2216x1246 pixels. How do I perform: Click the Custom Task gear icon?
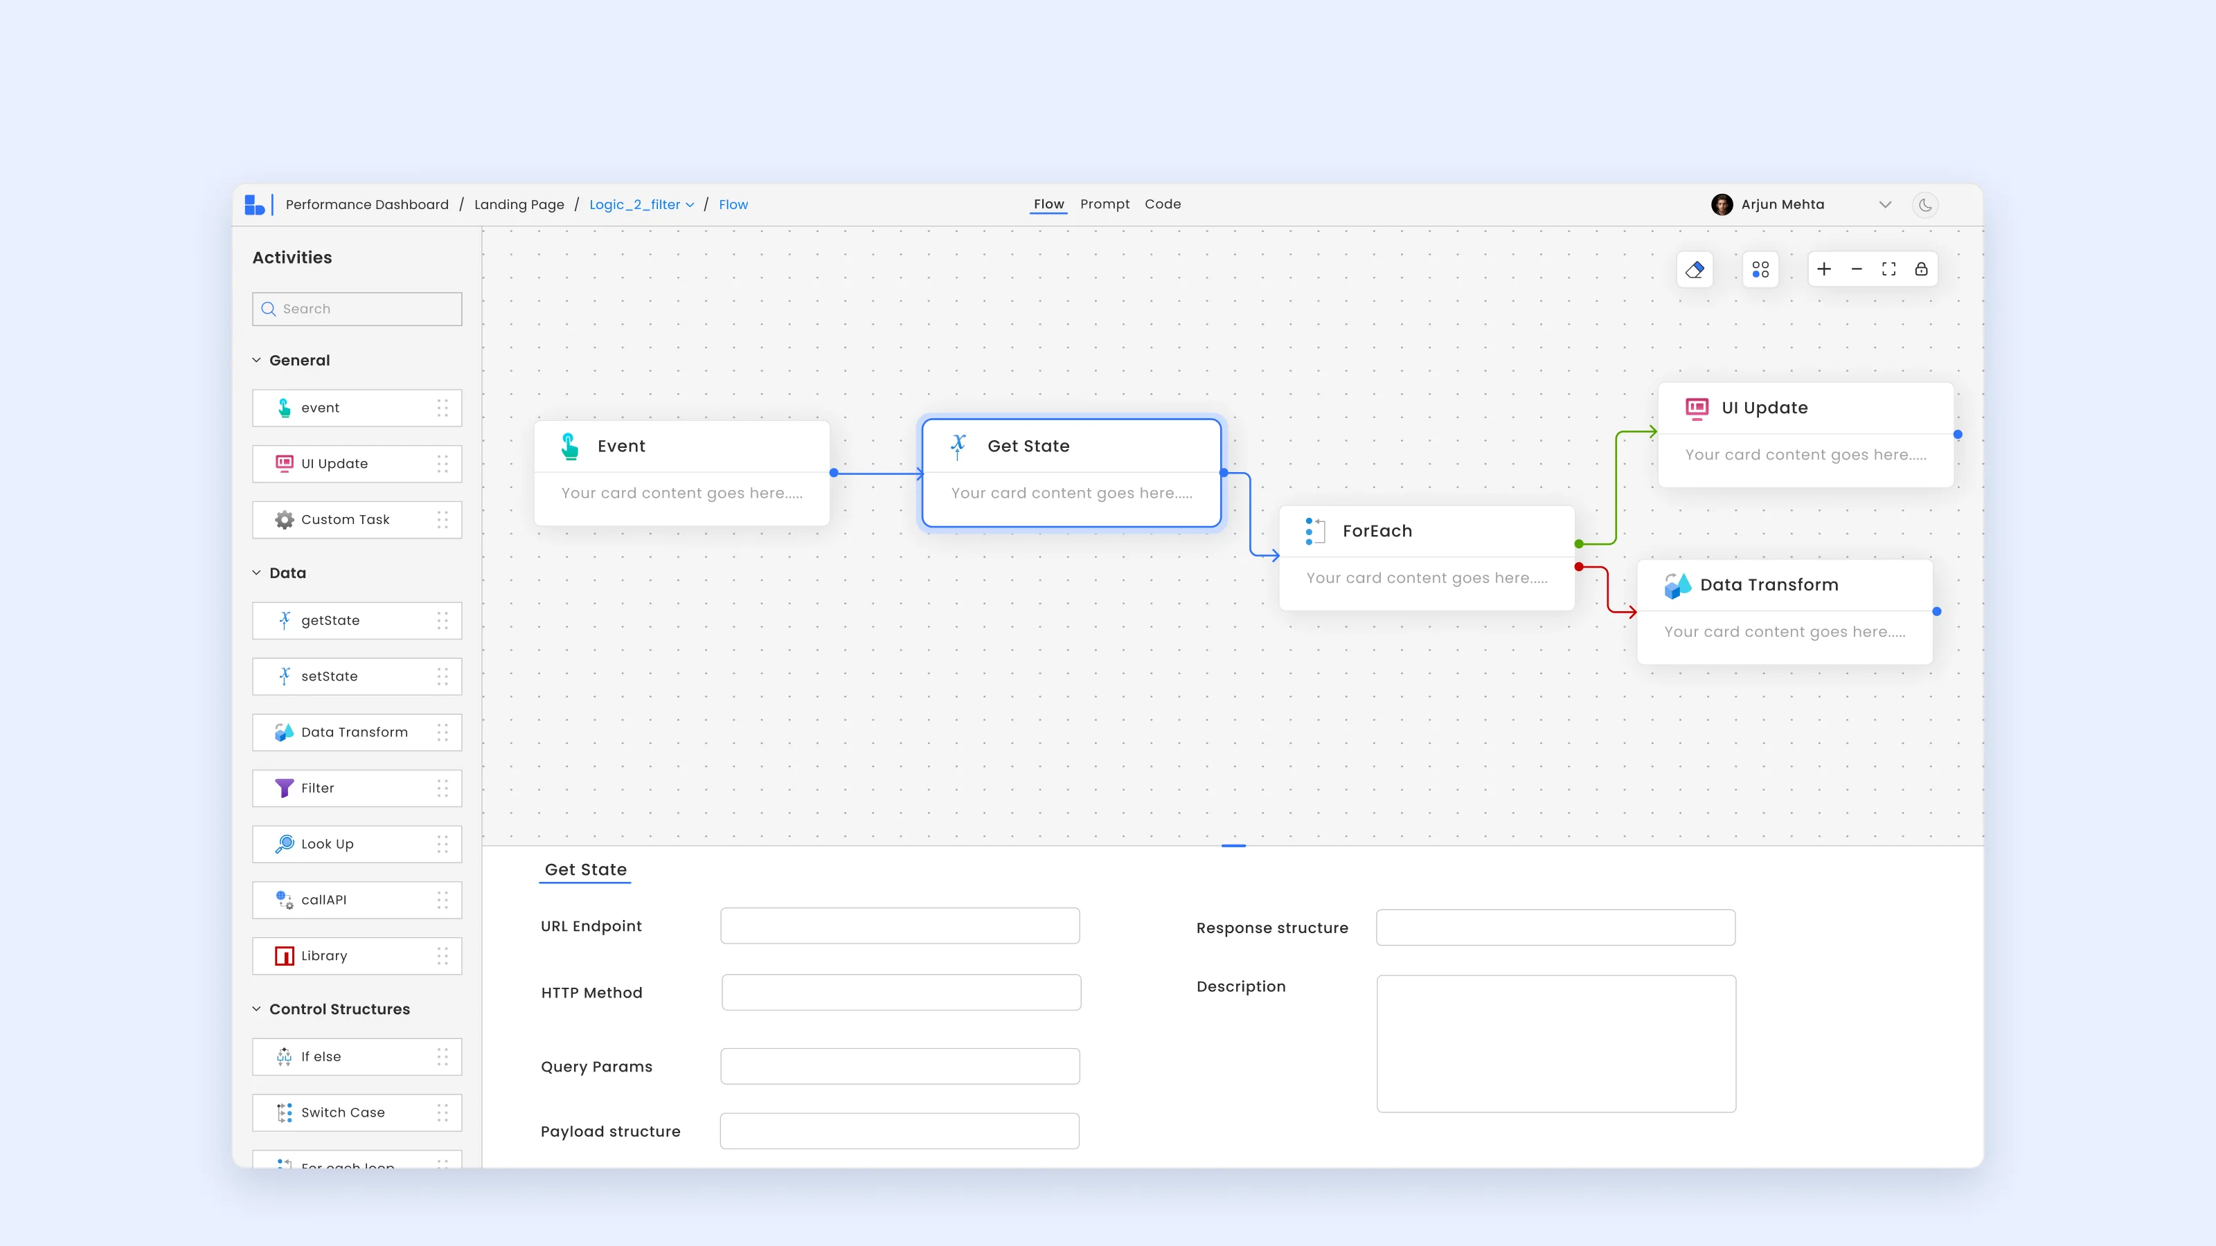click(x=284, y=519)
